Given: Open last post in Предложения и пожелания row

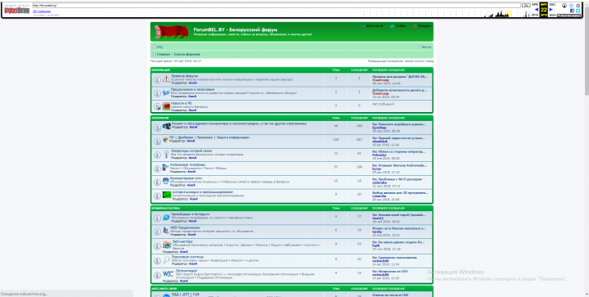Looking at the screenshot, I should click(x=399, y=90).
